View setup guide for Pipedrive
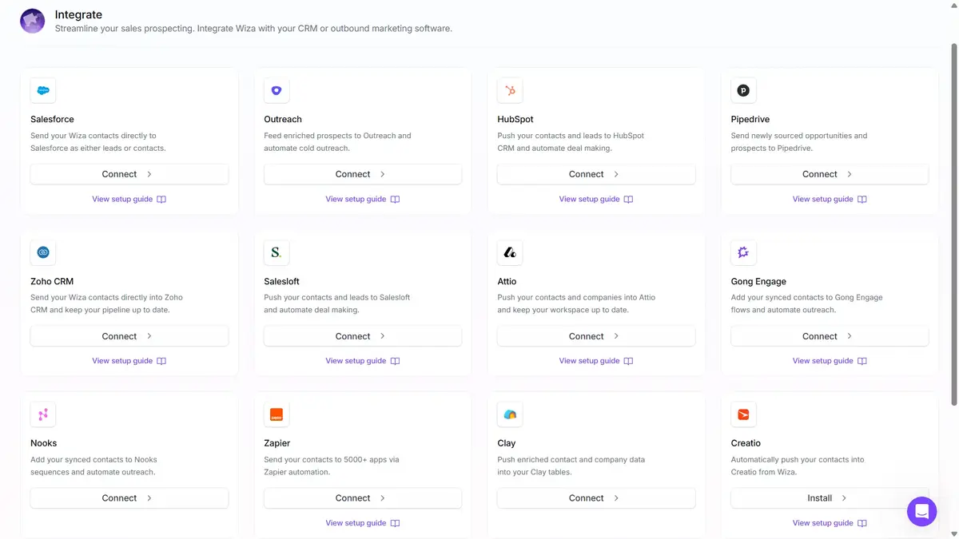The height and width of the screenshot is (539, 959). (x=830, y=200)
